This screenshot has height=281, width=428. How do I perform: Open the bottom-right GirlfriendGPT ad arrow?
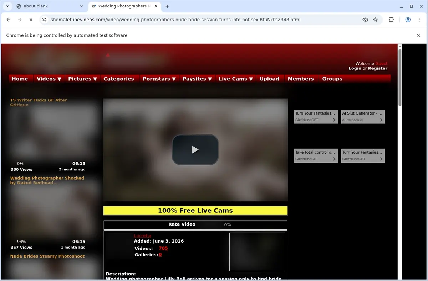click(381, 159)
